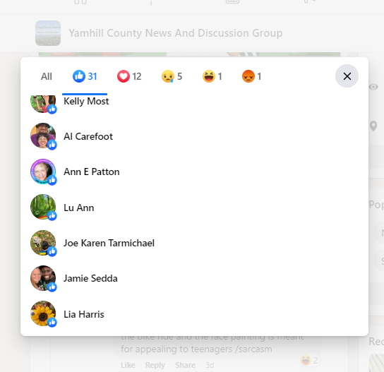Screen dimensions: 384x372
Task: Click Jamie Sedda's profile avatar
Action: click(43, 278)
